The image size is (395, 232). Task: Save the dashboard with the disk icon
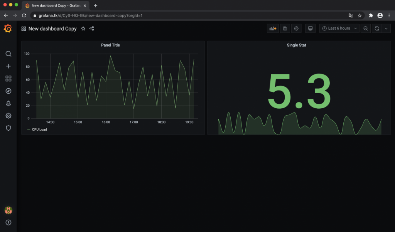pyautogui.click(x=285, y=29)
